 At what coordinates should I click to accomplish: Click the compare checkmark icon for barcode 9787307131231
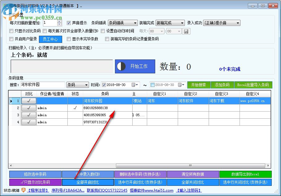click(29, 122)
